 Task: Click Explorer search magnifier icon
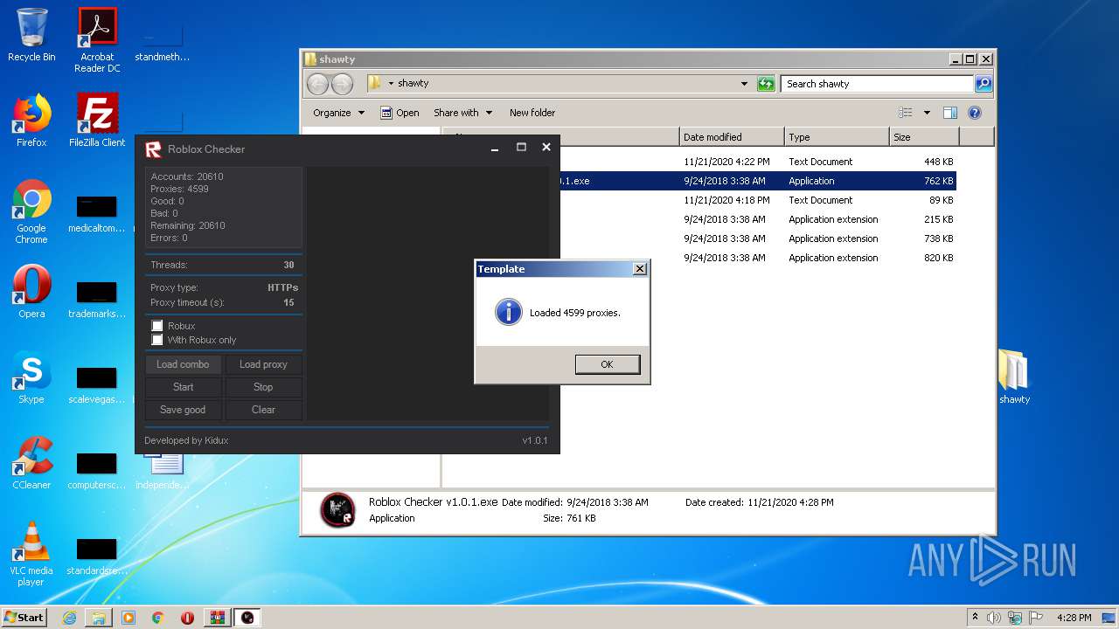pyautogui.click(x=983, y=84)
